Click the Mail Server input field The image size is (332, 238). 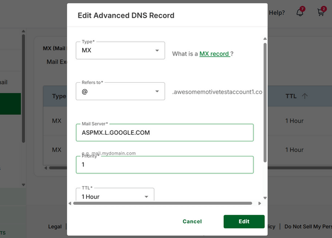point(165,133)
